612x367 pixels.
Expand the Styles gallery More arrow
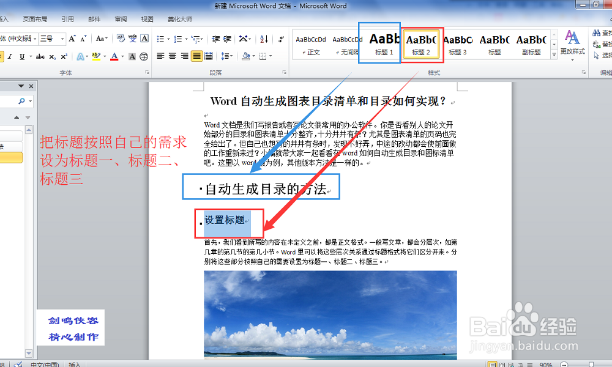point(554,55)
